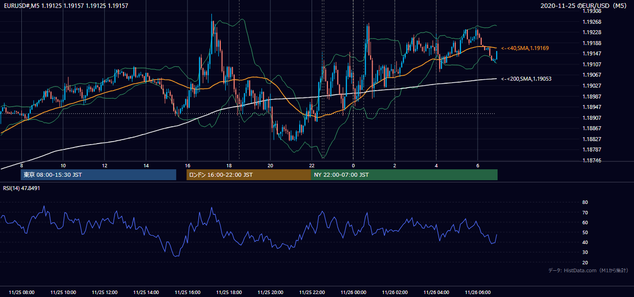Click hour tick 14 under the price chart
Image resolution: width=634 pixels, height=297 pixels.
click(x=146, y=165)
